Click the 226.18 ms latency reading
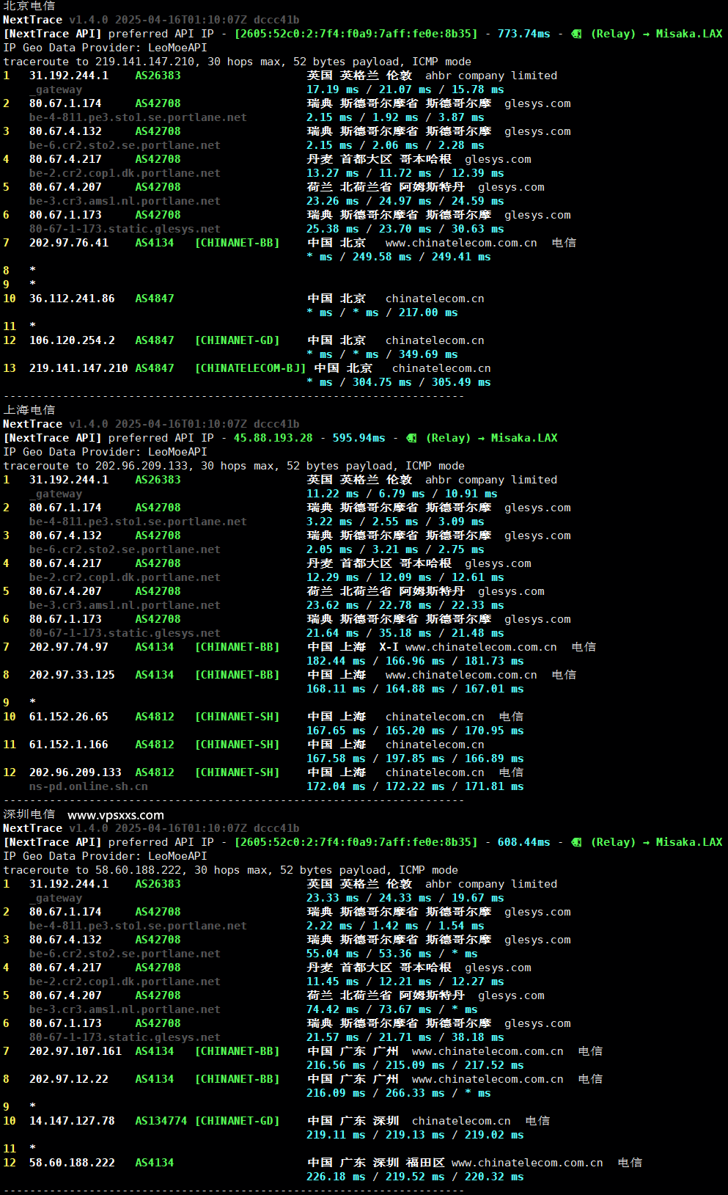728x1195 pixels. 336,1177
